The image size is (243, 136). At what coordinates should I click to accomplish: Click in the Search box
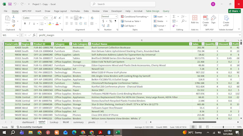click(x=123, y=4)
